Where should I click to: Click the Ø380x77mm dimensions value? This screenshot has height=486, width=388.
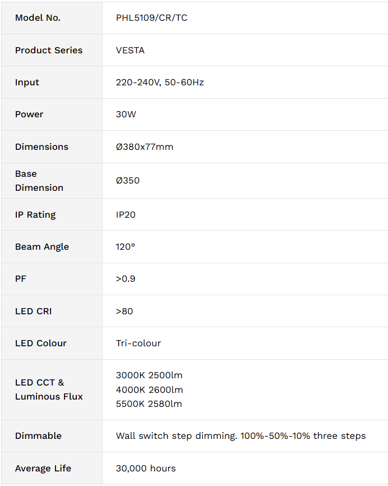click(145, 147)
